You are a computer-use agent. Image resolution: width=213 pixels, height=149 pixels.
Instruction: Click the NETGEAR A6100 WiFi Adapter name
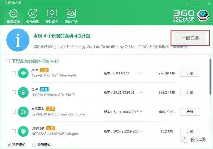click(55, 134)
